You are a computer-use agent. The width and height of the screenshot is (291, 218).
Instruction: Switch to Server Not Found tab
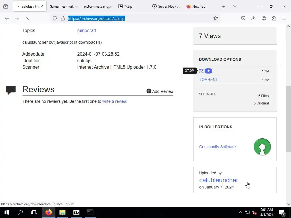tap(166, 6)
